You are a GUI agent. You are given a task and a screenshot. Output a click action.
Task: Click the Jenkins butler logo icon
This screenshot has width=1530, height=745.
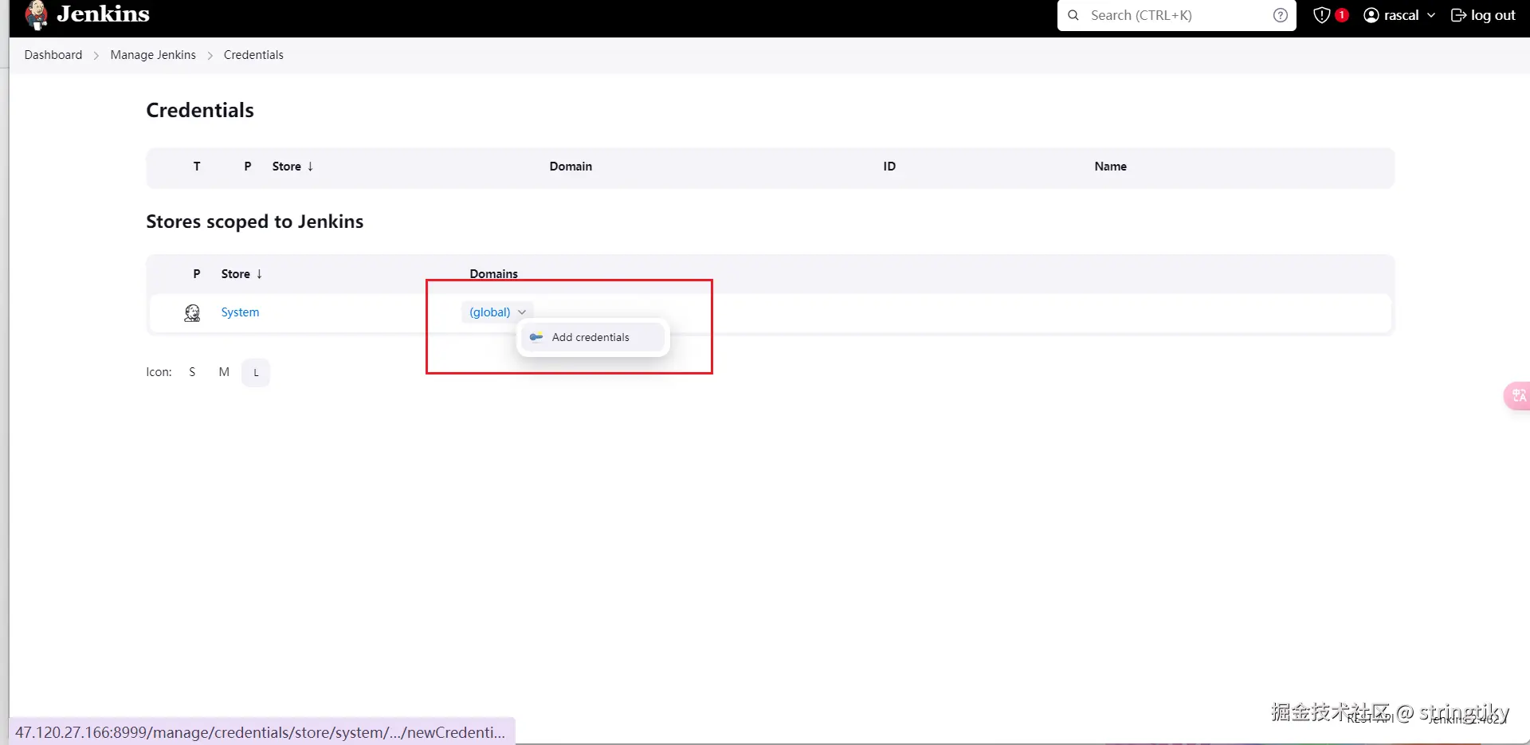36,15
